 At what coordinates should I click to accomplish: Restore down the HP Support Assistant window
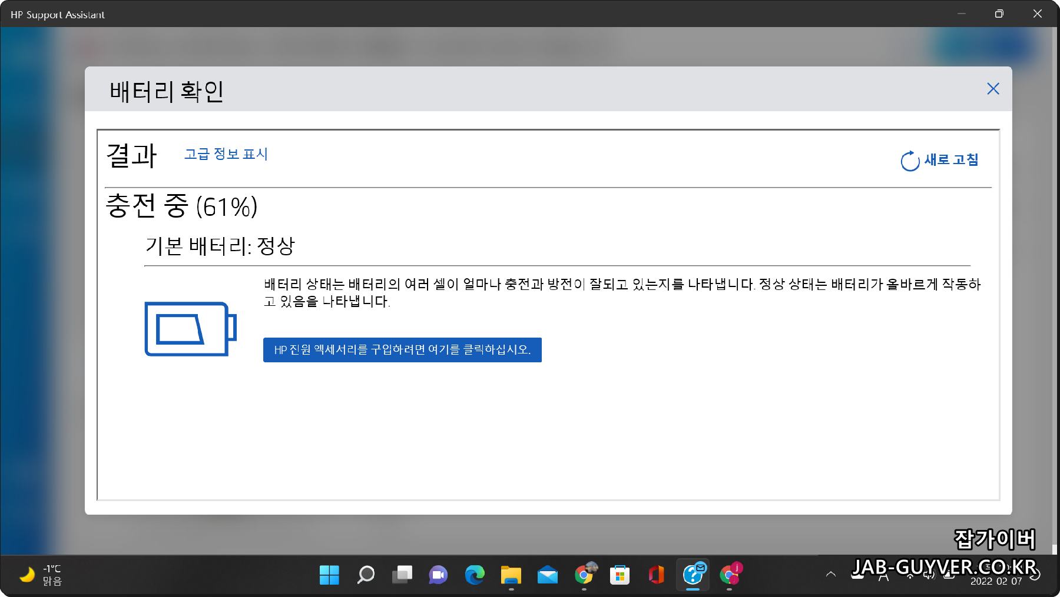click(999, 14)
